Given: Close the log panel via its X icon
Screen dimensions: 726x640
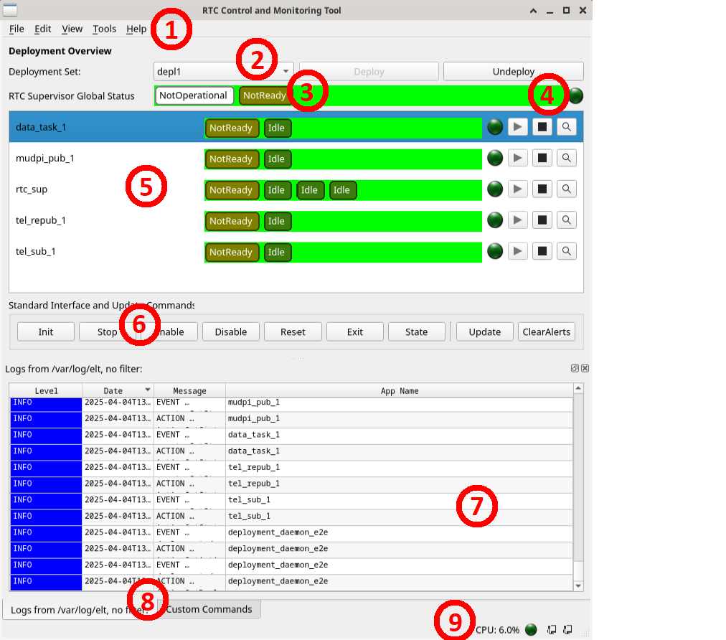Looking at the screenshot, I should [x=585, y=368].
